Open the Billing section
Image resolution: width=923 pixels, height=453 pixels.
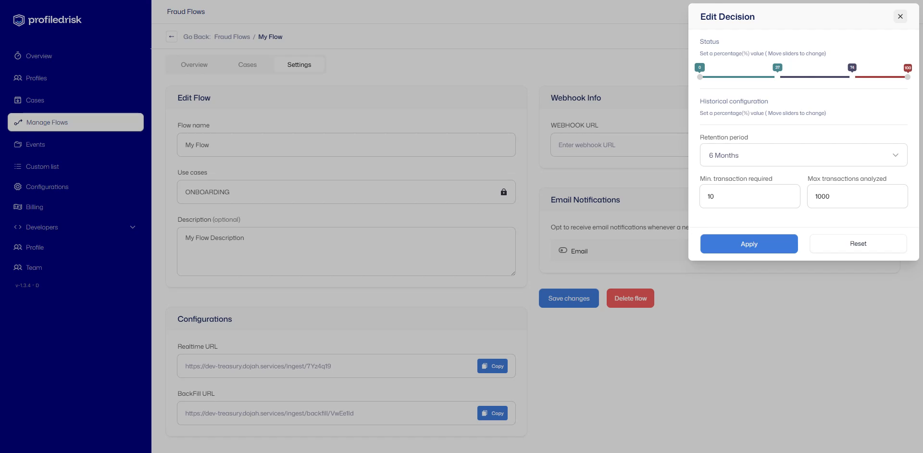(x=17, y=207)
